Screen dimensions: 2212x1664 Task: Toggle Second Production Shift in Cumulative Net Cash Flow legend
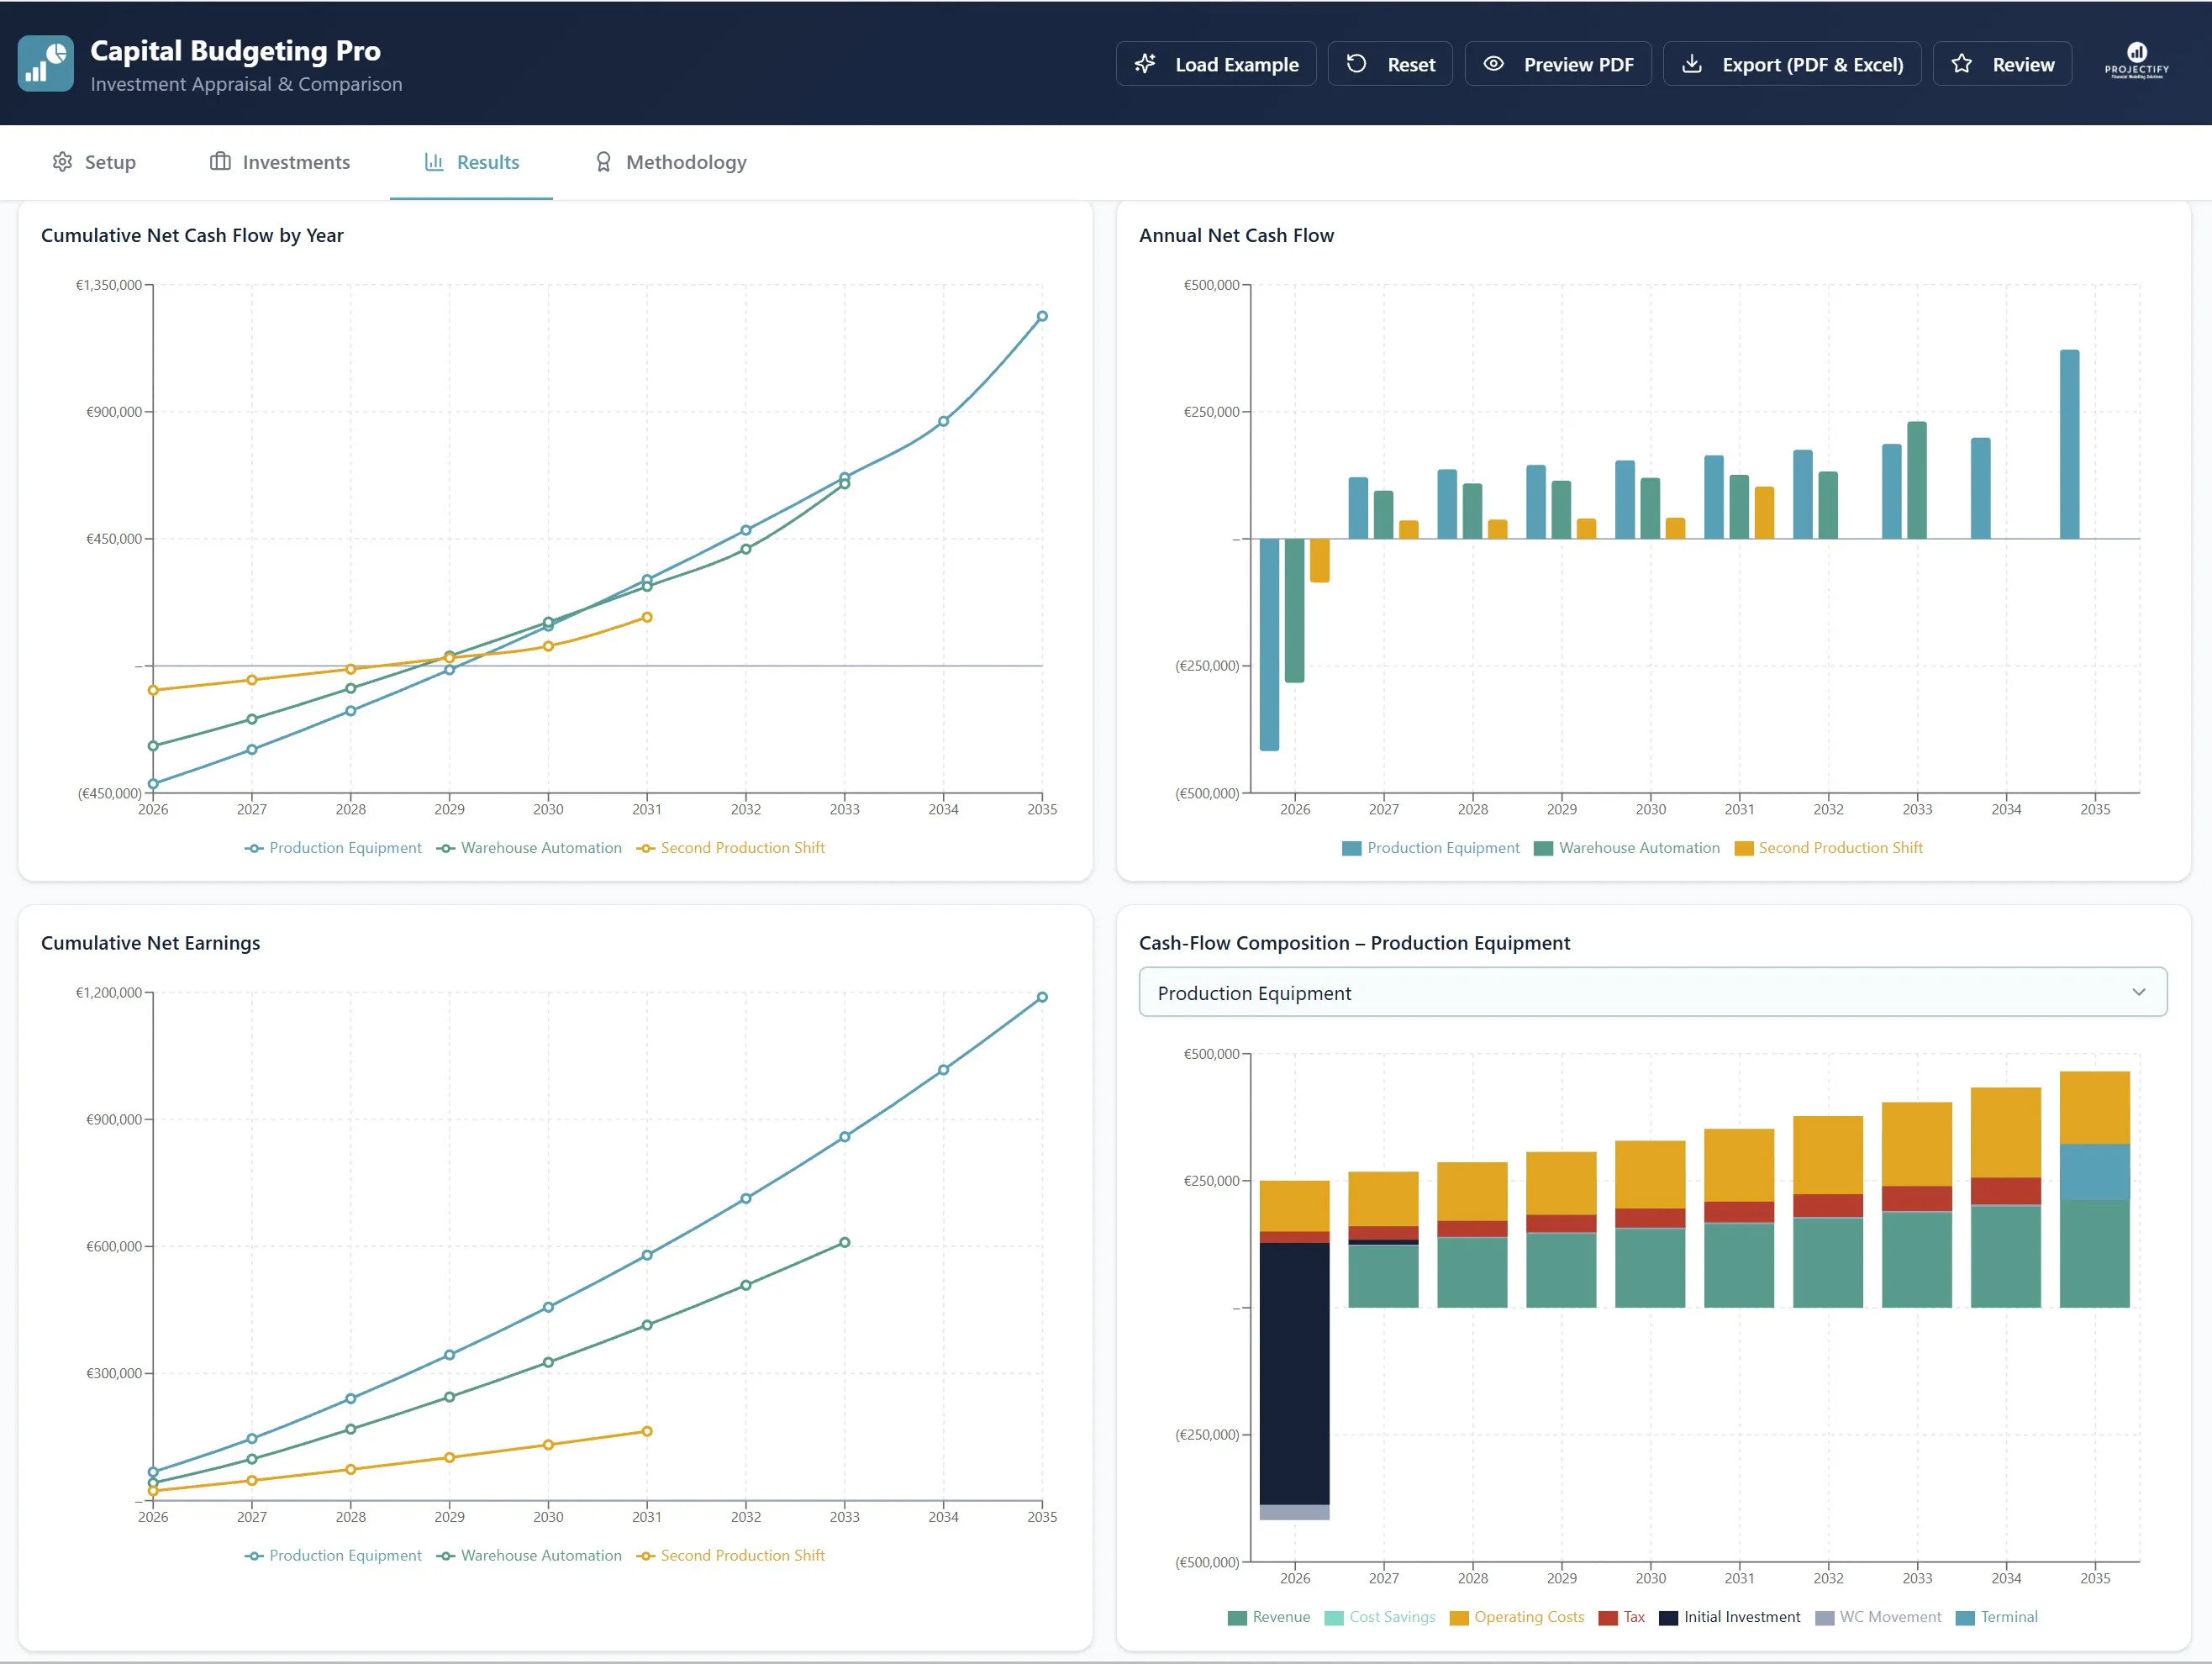coord(730,848)
